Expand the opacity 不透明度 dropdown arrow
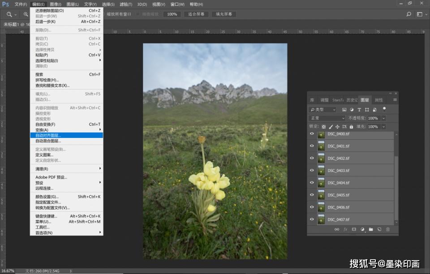Viewport: 430px width, 274px height. pos(384,118)
